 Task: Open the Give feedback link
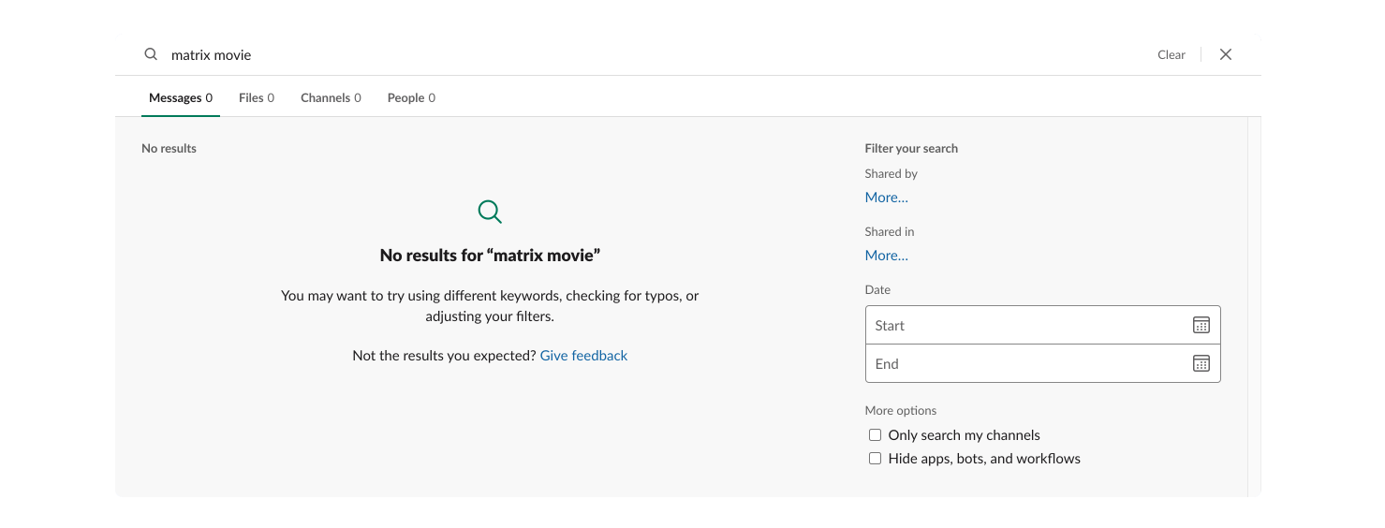[x=583, y=356]
